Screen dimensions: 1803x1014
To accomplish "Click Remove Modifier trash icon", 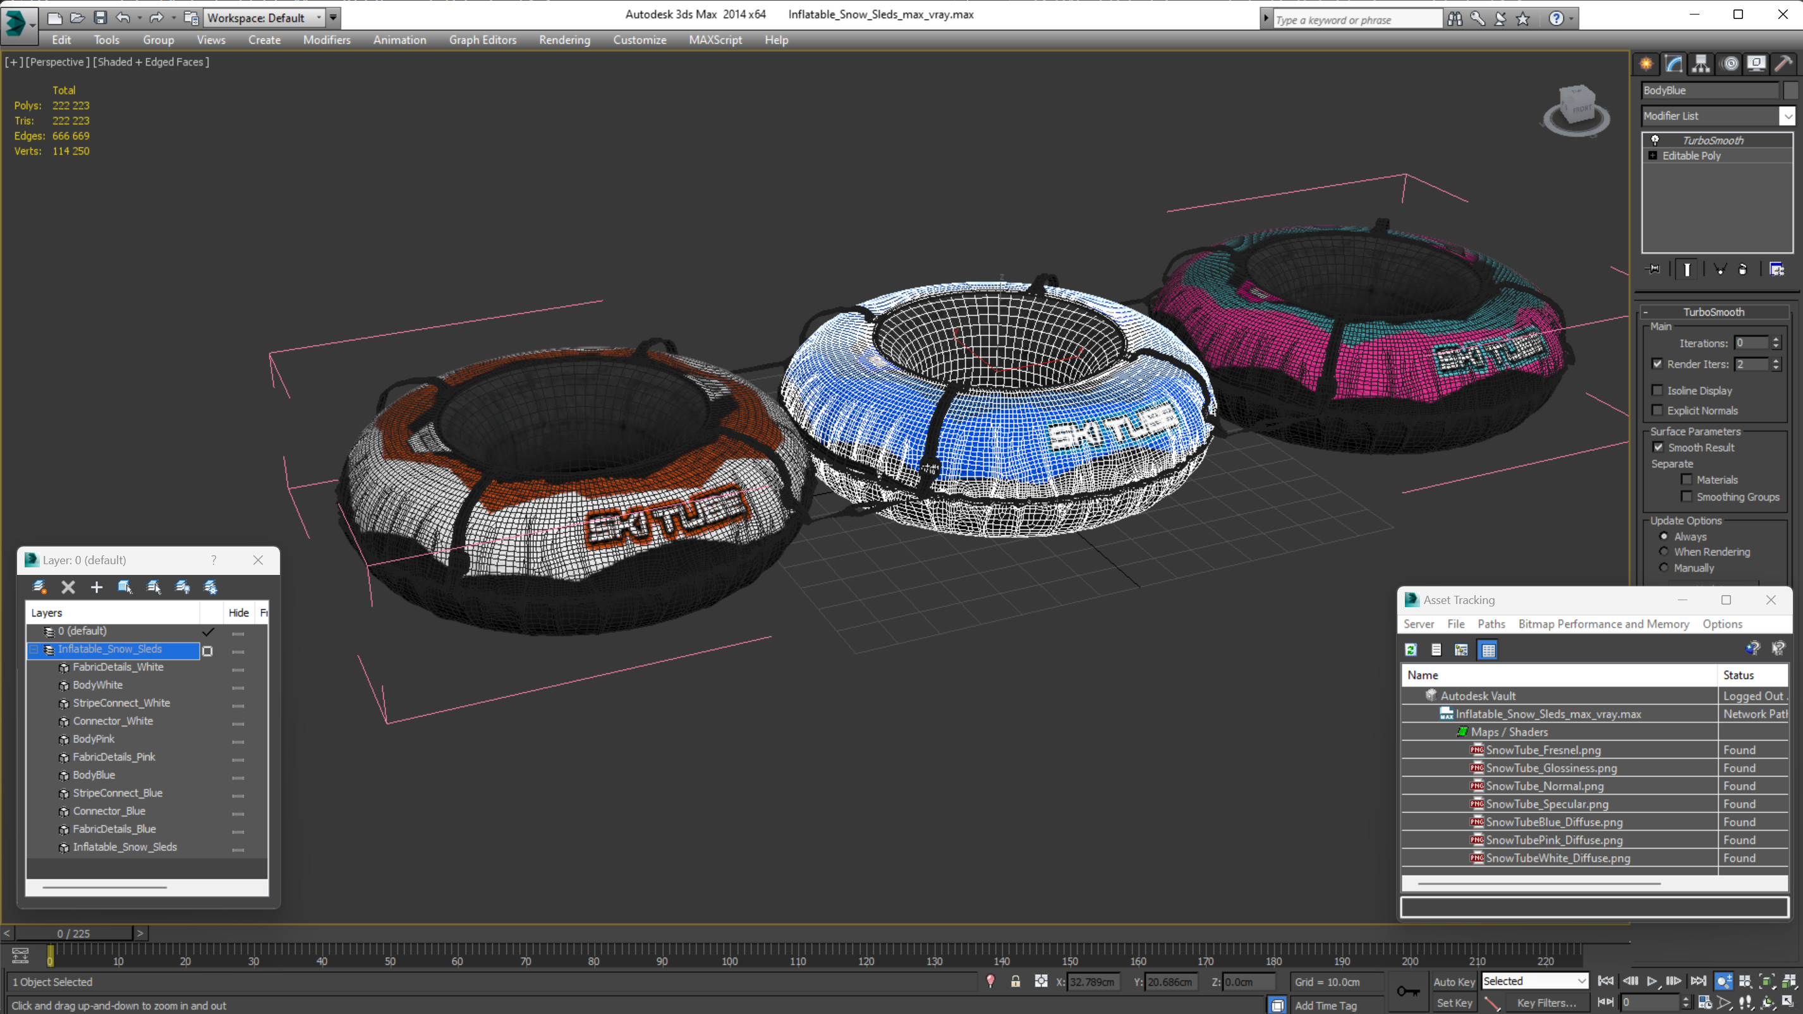I will 1743,269.
